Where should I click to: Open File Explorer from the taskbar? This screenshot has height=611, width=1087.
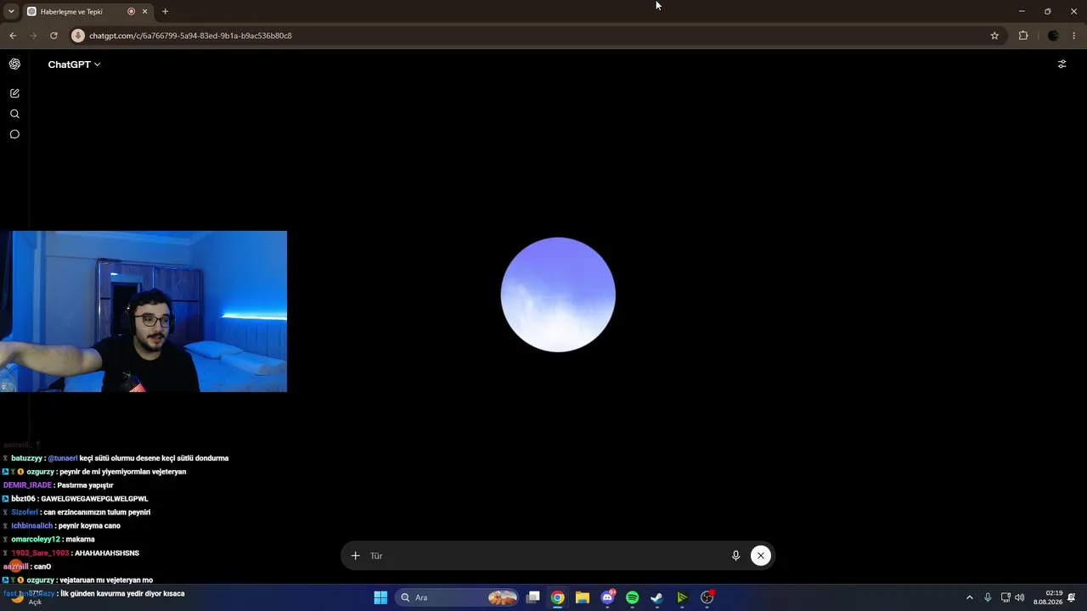click(x=583, y=597)
